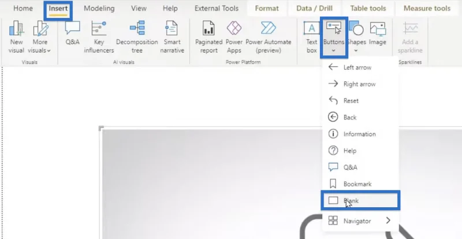Open the Table tools tab

point(368,9)
